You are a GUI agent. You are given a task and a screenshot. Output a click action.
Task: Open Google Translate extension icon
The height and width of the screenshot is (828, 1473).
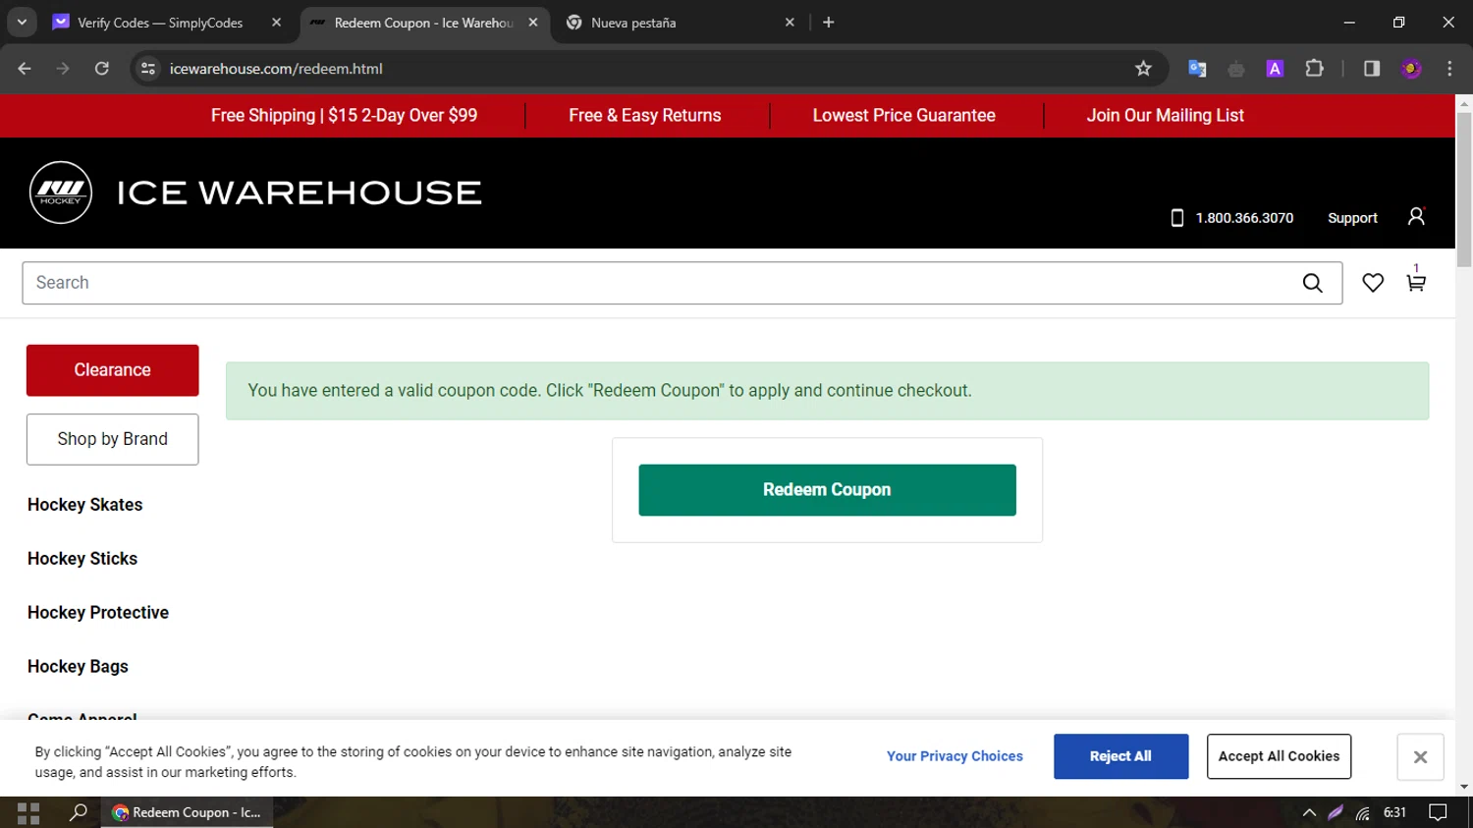(x=1197, y=69)
